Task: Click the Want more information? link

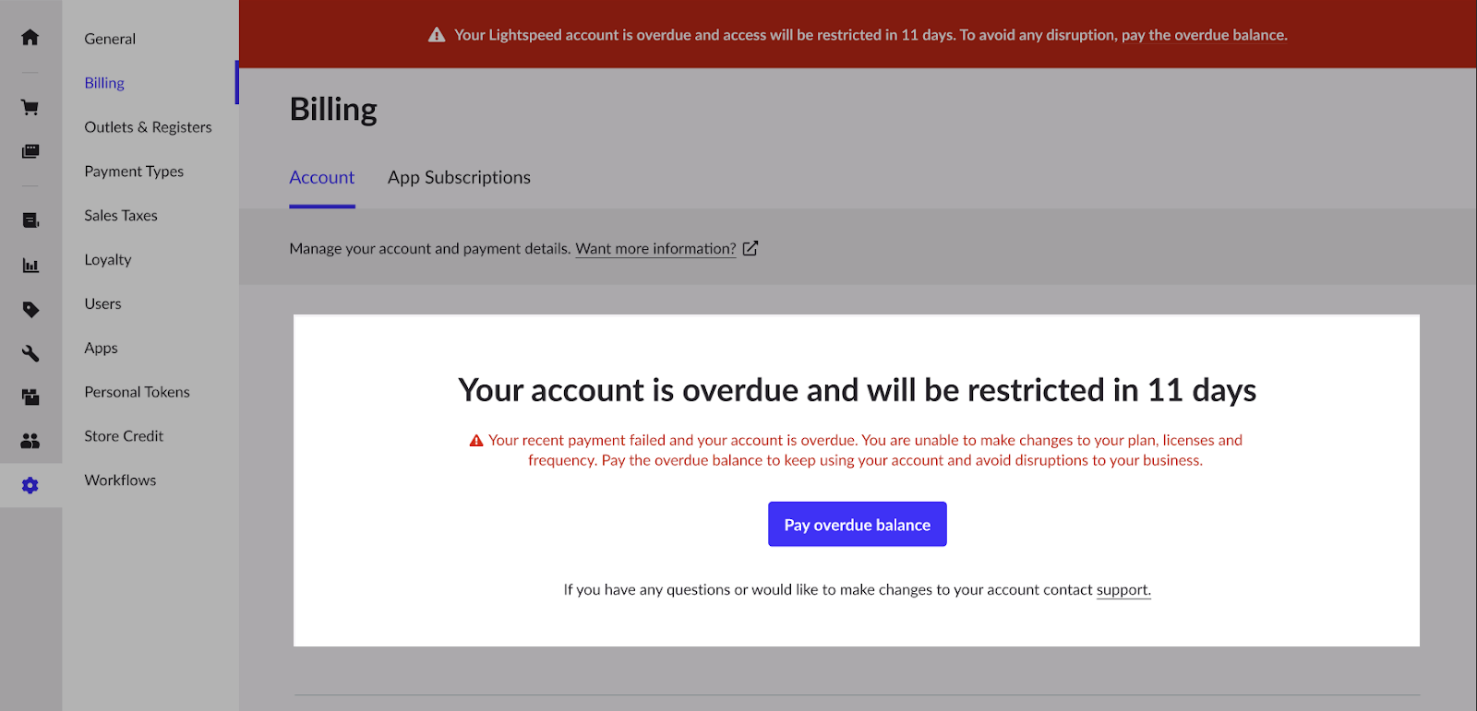Action: 655,249
